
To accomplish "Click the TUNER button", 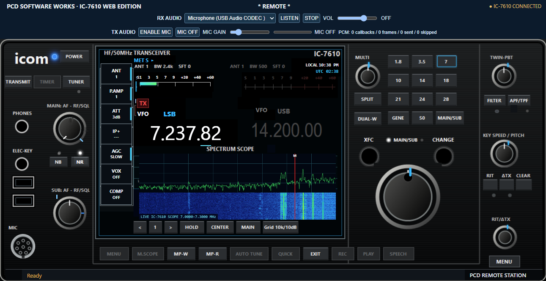I will (x=76, y=82).
